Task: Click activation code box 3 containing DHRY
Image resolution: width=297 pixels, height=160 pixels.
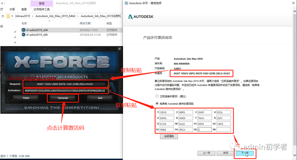Action: [x=205, y=112]
